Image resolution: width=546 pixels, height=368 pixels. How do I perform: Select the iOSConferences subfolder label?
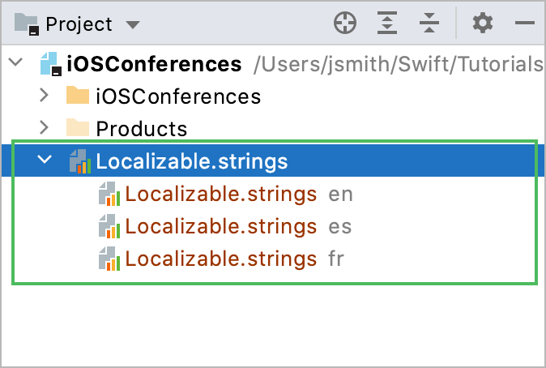click(178, 96)
